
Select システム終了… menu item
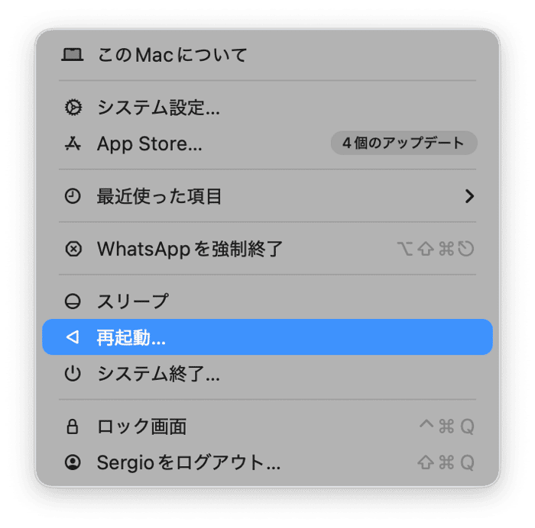coord(158,374)
